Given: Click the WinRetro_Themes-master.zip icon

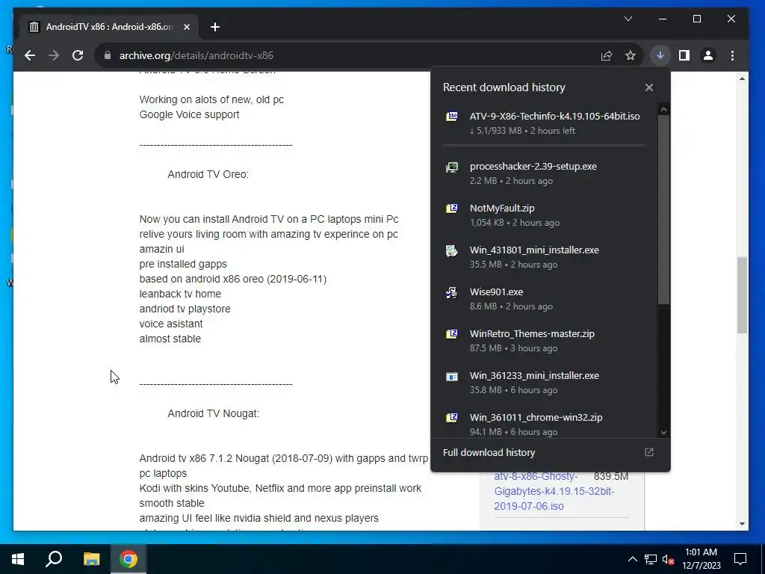Looking at the screenshot, I should click(x=452, y=334).
